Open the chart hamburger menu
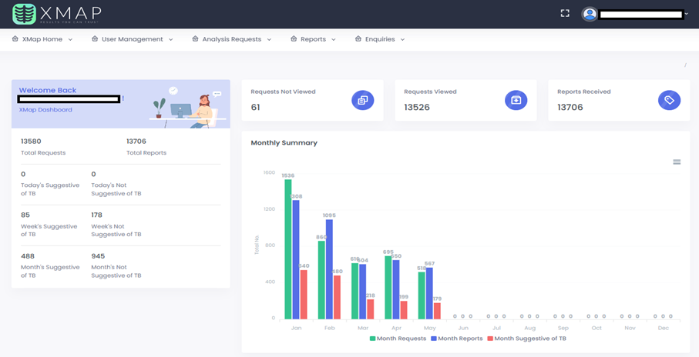The height and width of the screenshot is (357, 699). pos(677,162)
